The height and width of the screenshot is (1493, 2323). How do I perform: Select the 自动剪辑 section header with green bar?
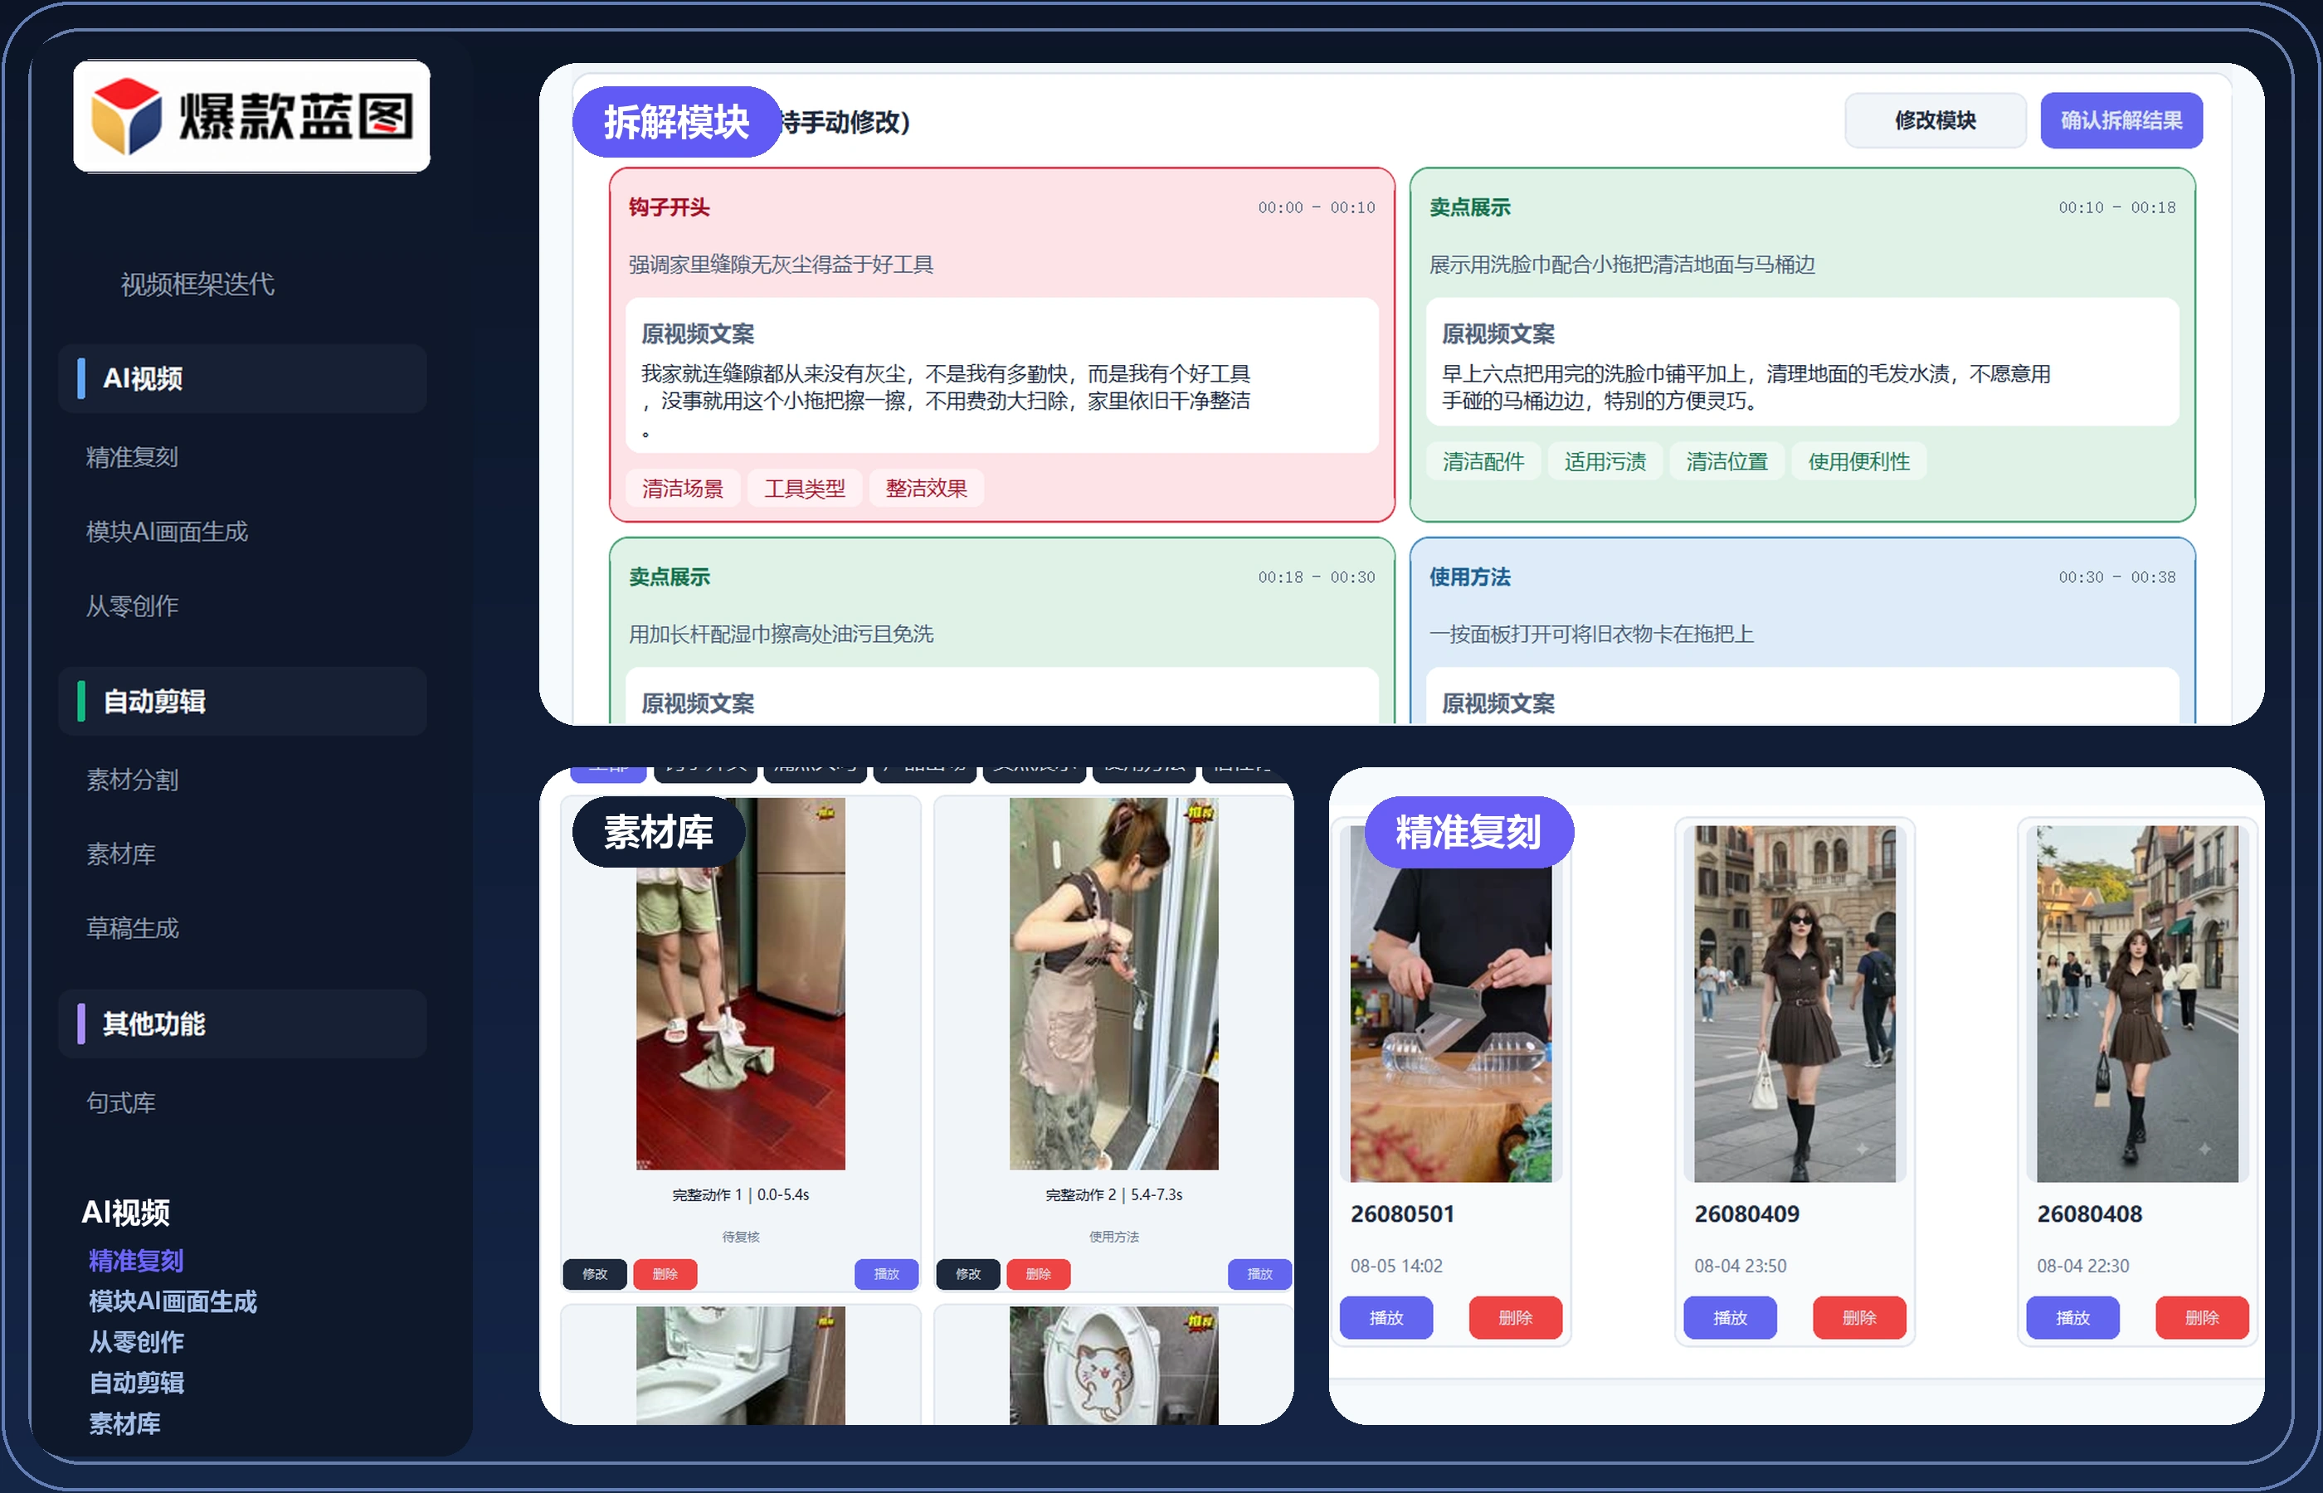point(242,701)
